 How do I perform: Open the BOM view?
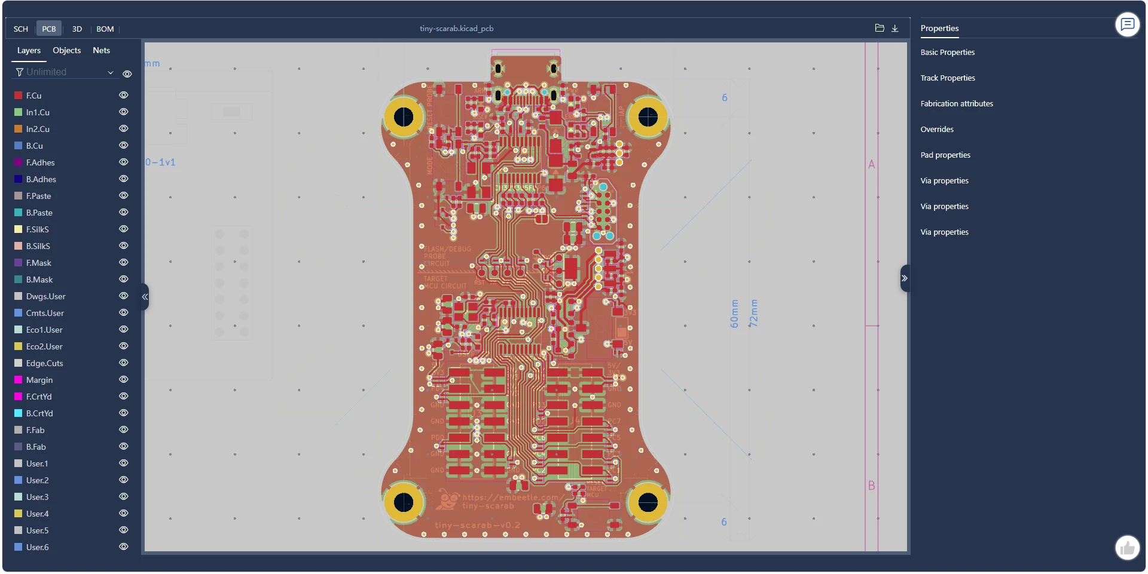(105, 29)
